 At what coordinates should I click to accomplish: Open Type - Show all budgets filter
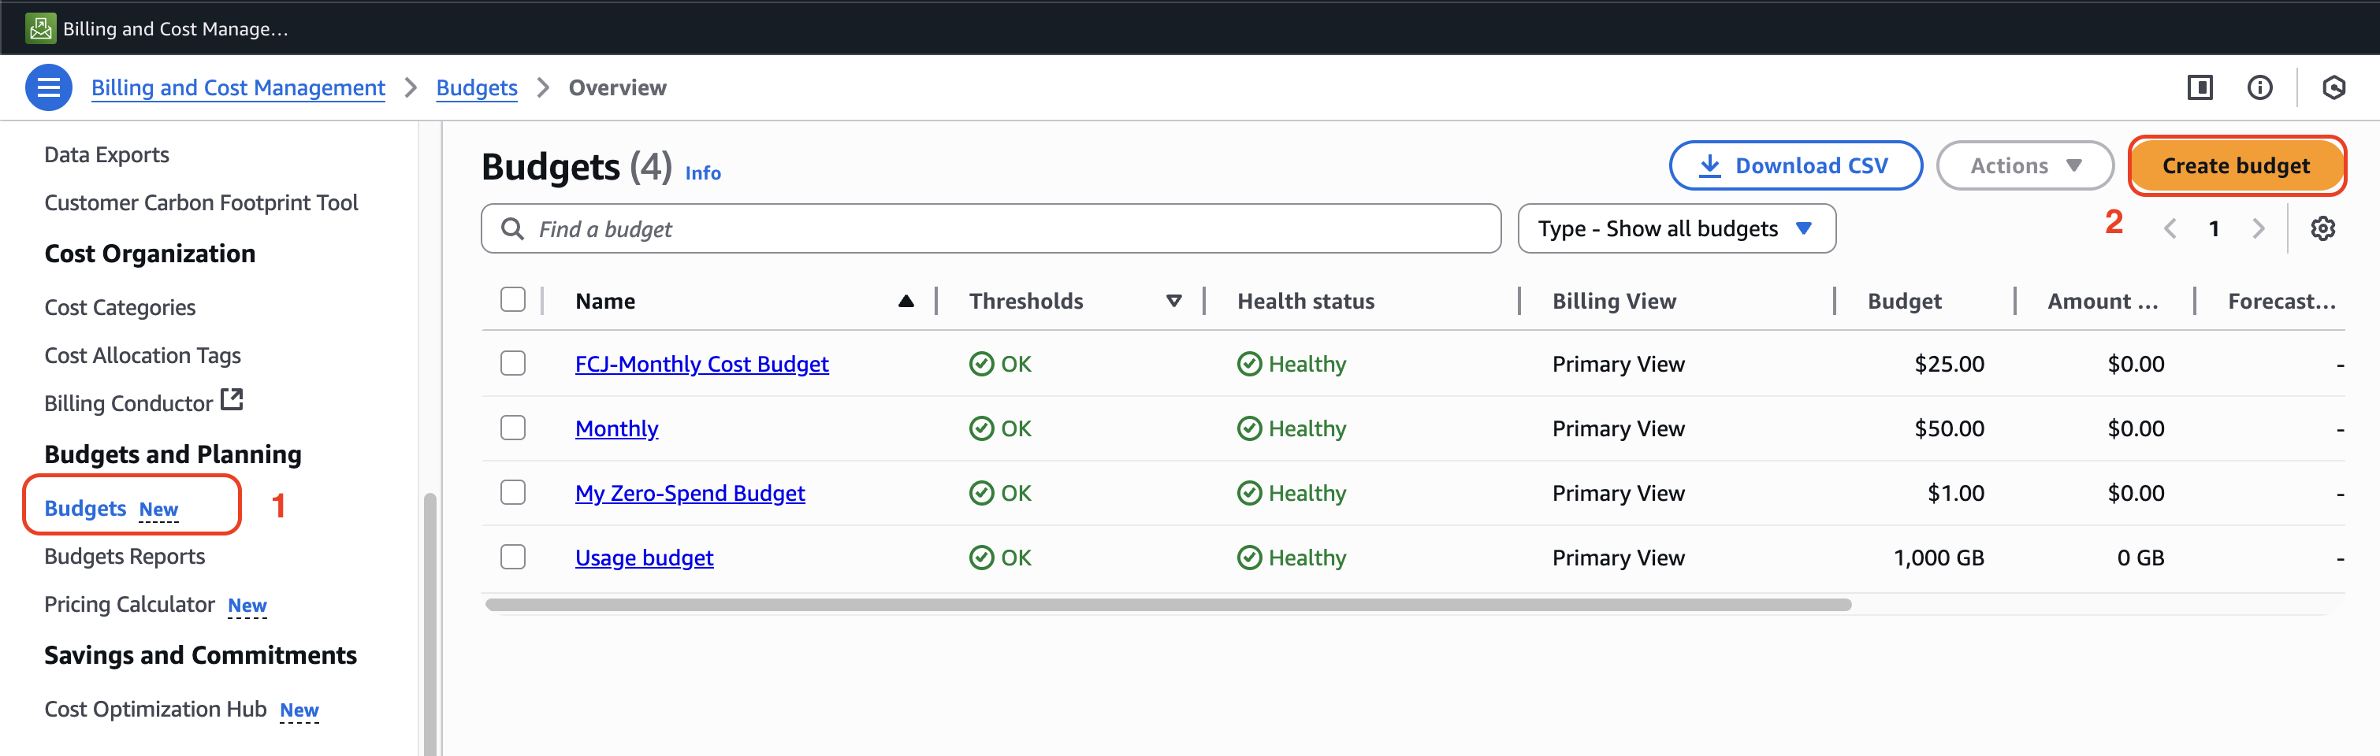pos(1675,229)
